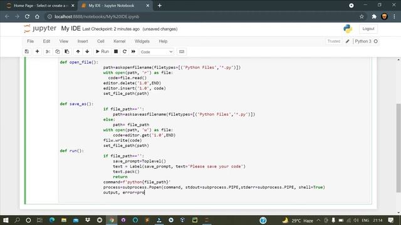Restart kernel and rerun all cells
Viewport: 401px width, 225px height.
click(133, 52)
